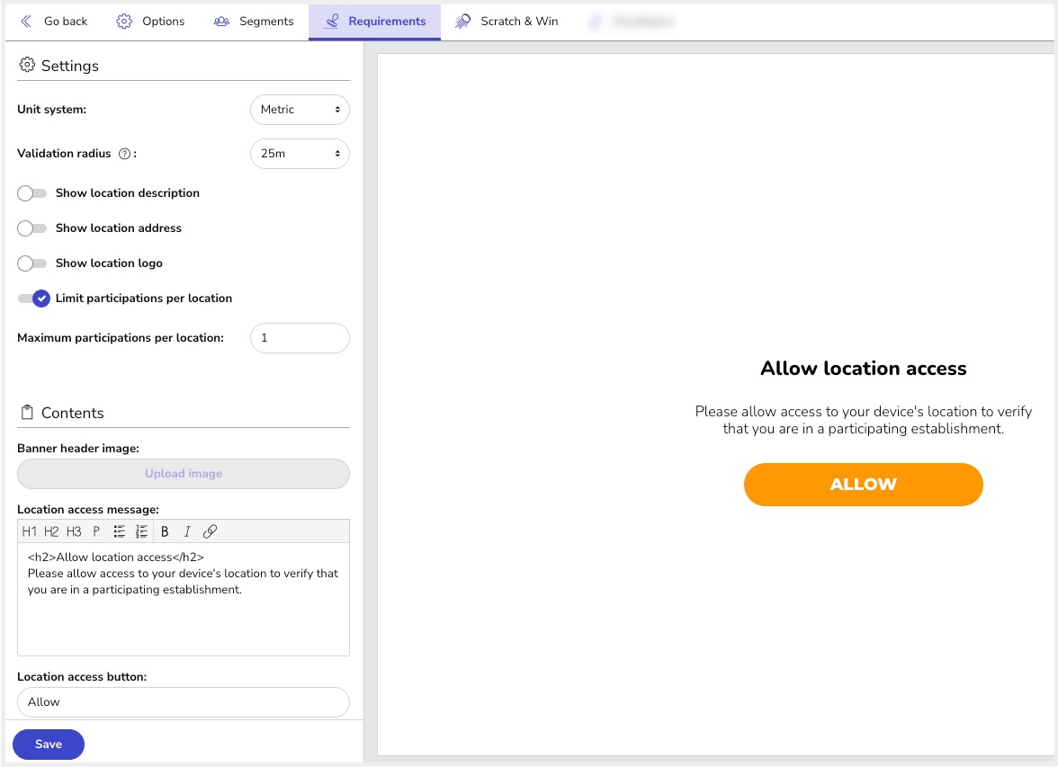Click the orange ALLOW button in preview
Image resolution: width=1058 pixels, height=767 pixels.
(863, 485)
